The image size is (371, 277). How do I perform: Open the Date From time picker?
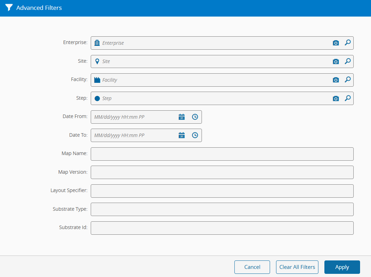(195, 117)
